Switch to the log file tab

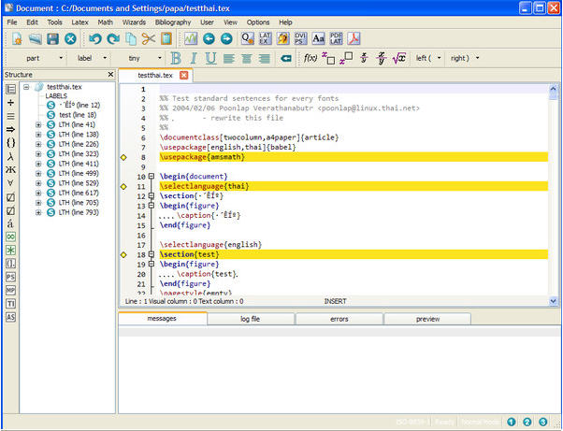pos(251,319)
